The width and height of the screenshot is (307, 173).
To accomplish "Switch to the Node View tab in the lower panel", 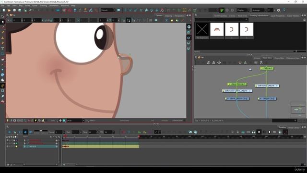I will 267,58.
